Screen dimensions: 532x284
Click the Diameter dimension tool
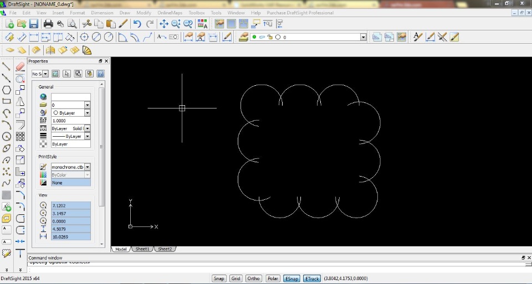(x=96, y=37)
